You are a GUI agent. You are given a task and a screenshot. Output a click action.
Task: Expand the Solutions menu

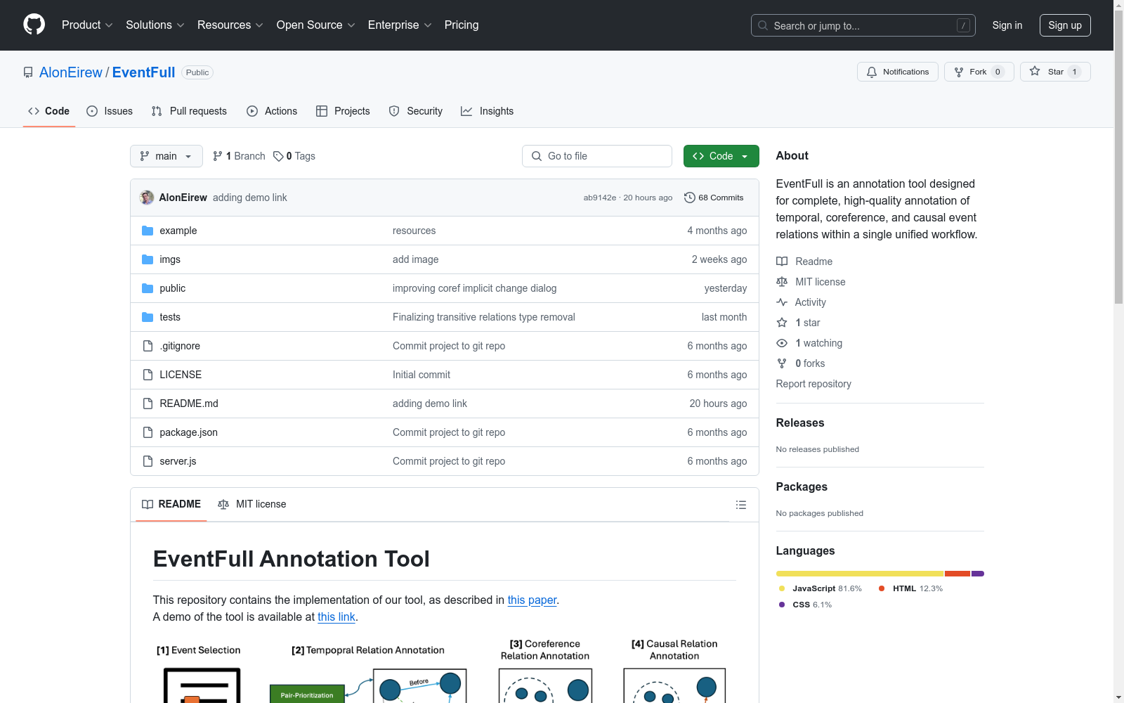[155, 25]
